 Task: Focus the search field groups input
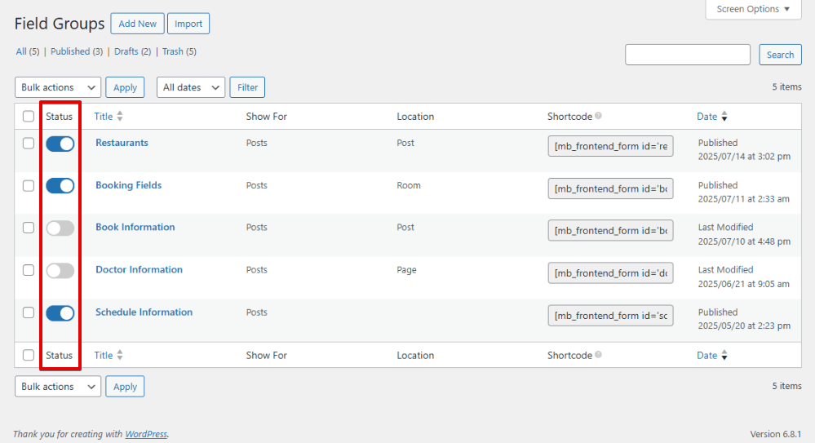click(x=688, y=55)
